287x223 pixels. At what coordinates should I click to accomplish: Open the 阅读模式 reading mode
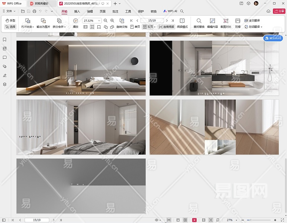click(182, 21)
